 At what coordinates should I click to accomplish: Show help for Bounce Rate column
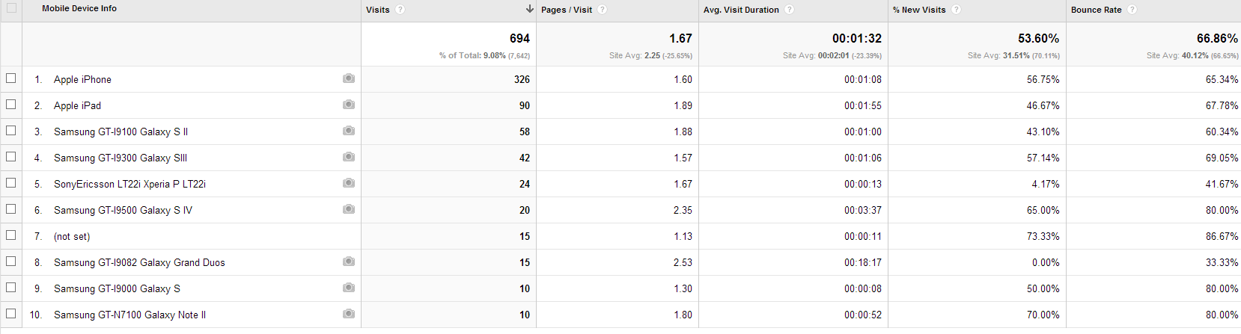click(x=1132, y=10)
